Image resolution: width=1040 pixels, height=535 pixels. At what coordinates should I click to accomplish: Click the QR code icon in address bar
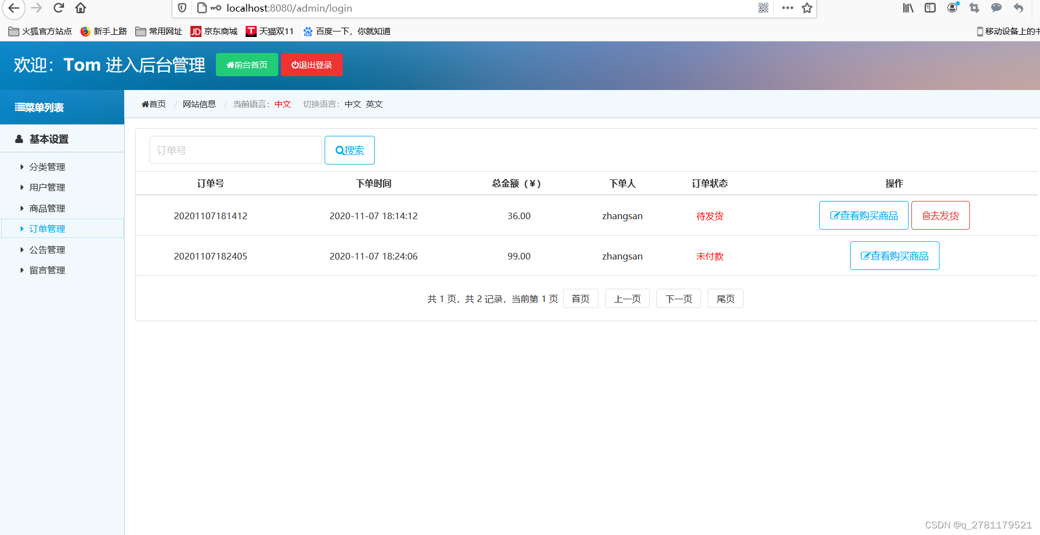763,8
